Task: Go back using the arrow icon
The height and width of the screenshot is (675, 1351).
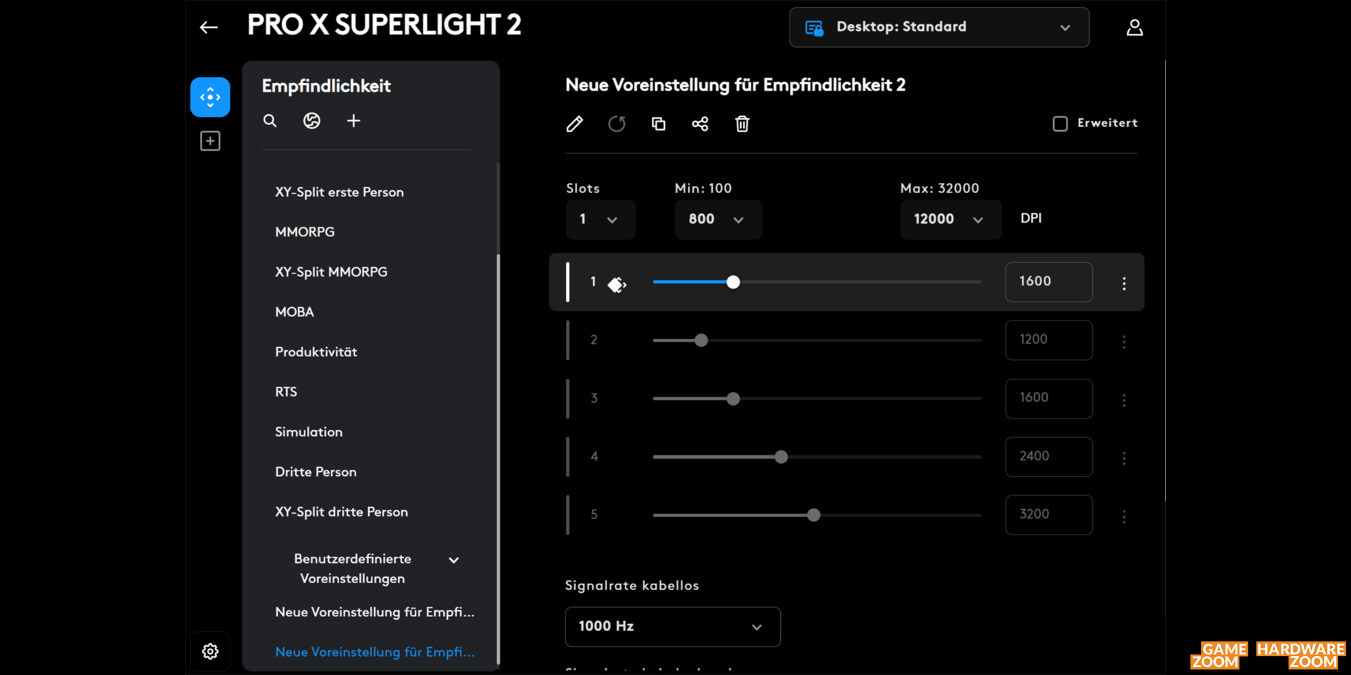Action: [209, 28]
